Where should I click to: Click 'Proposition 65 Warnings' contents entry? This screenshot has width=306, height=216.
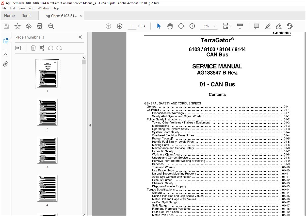168,113
